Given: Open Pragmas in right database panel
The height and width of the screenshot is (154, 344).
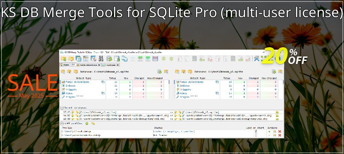Looking at the screenshot, I should 185,97.
